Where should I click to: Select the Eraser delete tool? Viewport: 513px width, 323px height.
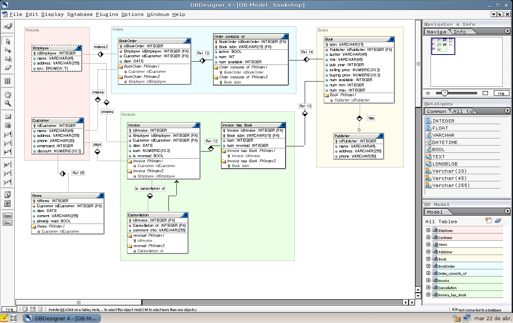coord(8,68)
